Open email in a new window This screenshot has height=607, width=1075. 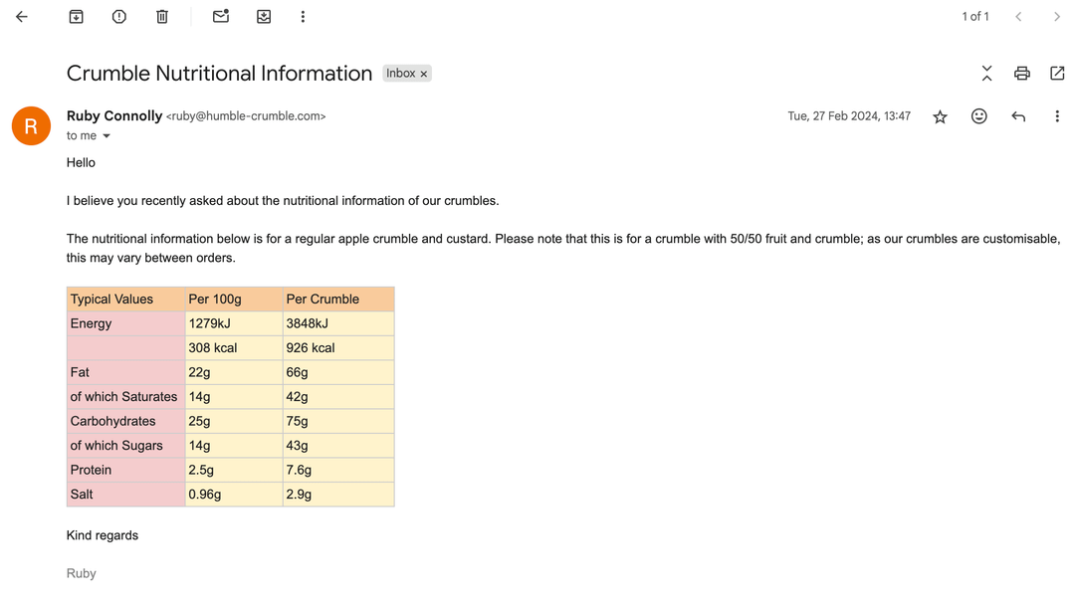pyautogui.click(x=1057, y=74)
